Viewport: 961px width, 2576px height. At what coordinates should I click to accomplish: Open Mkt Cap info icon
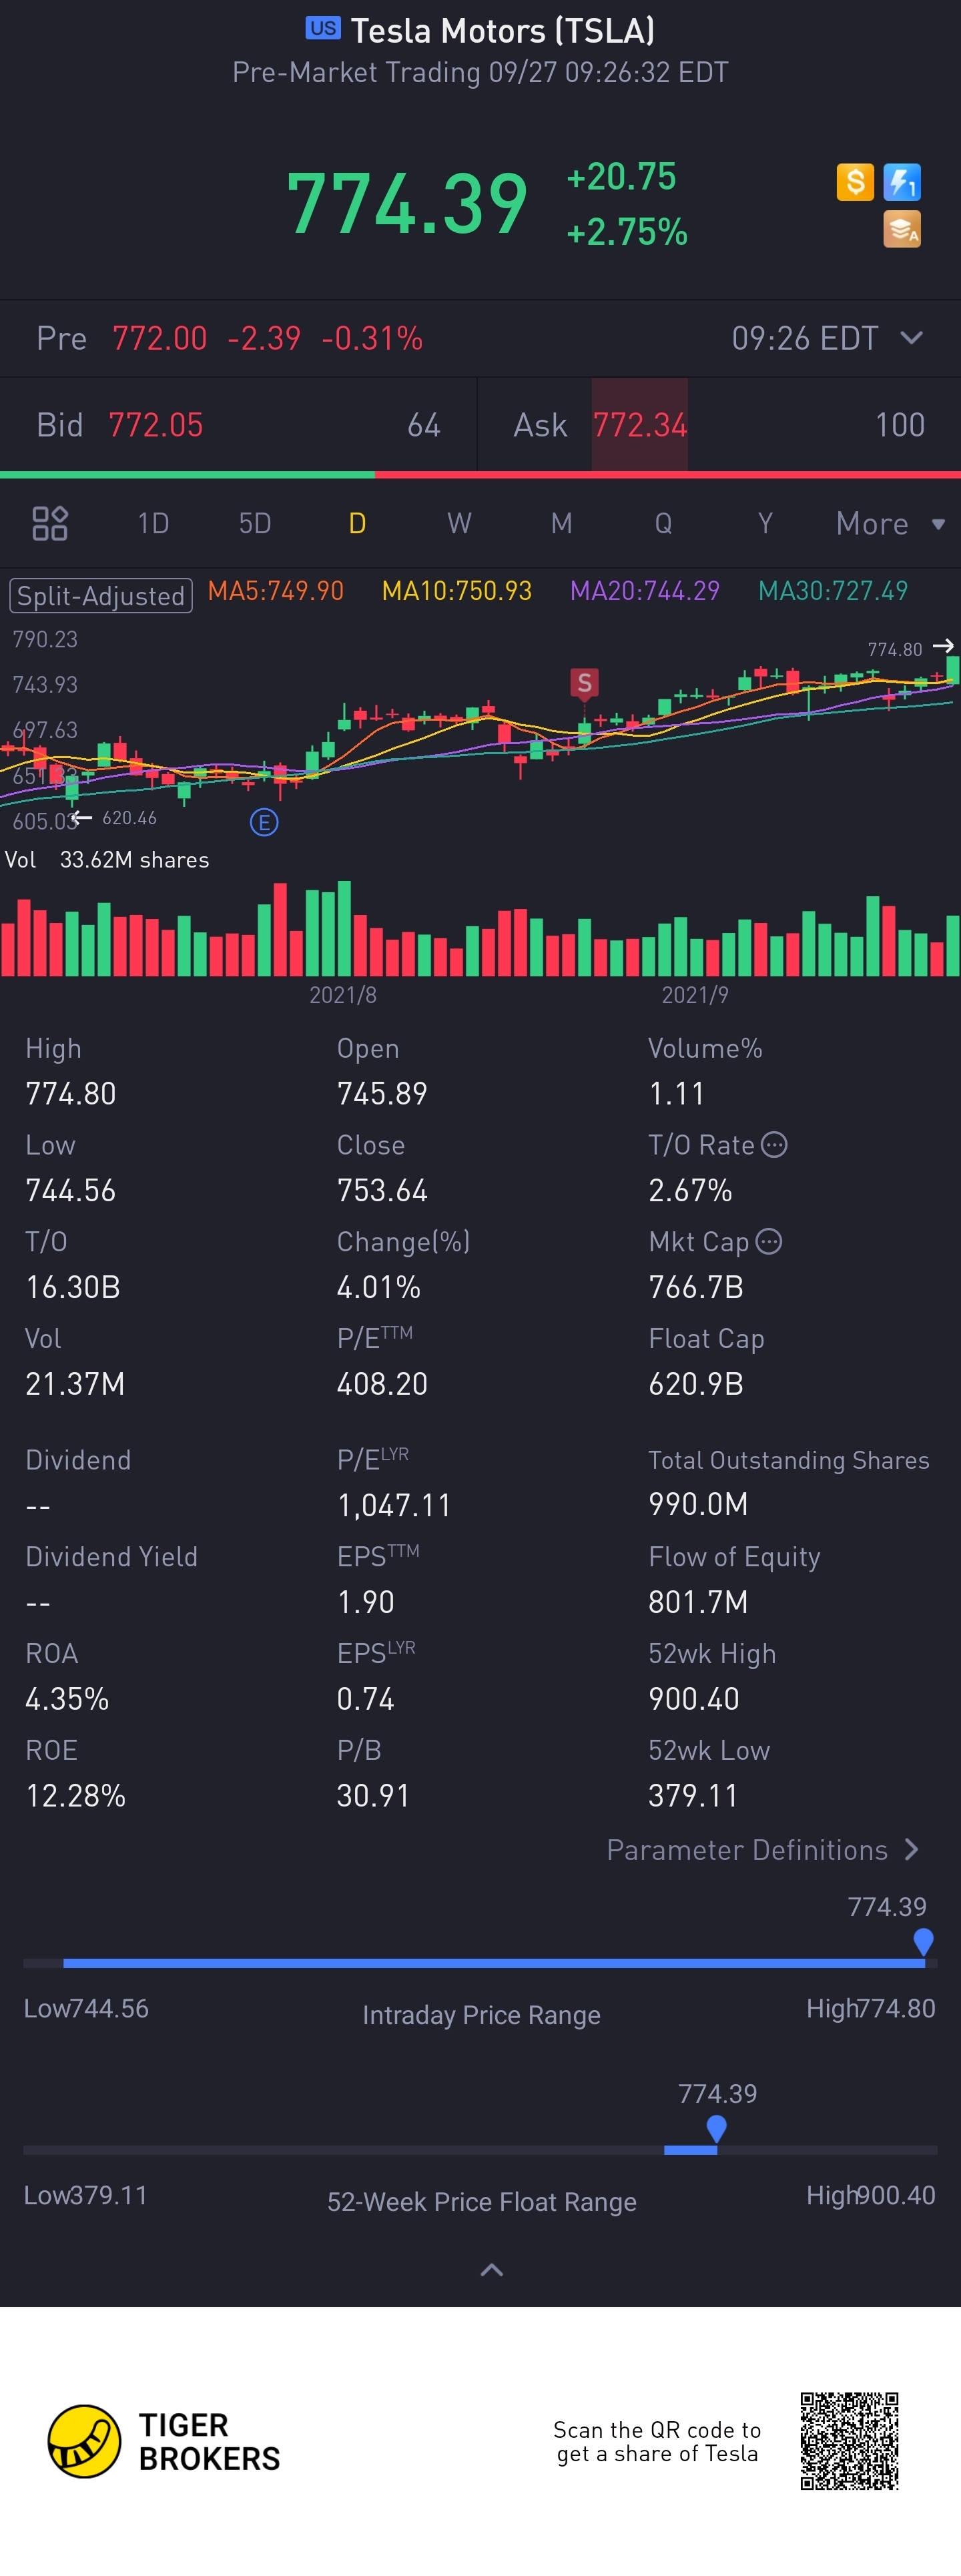(768, 1241)
